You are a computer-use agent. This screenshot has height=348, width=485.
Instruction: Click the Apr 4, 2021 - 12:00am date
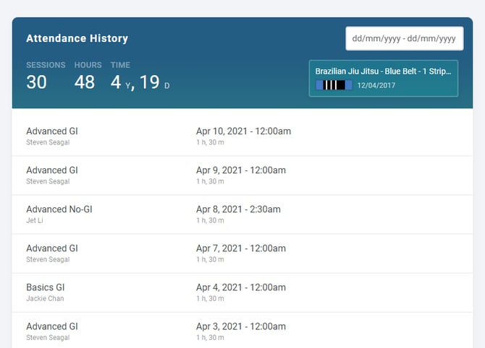point(241,287)
